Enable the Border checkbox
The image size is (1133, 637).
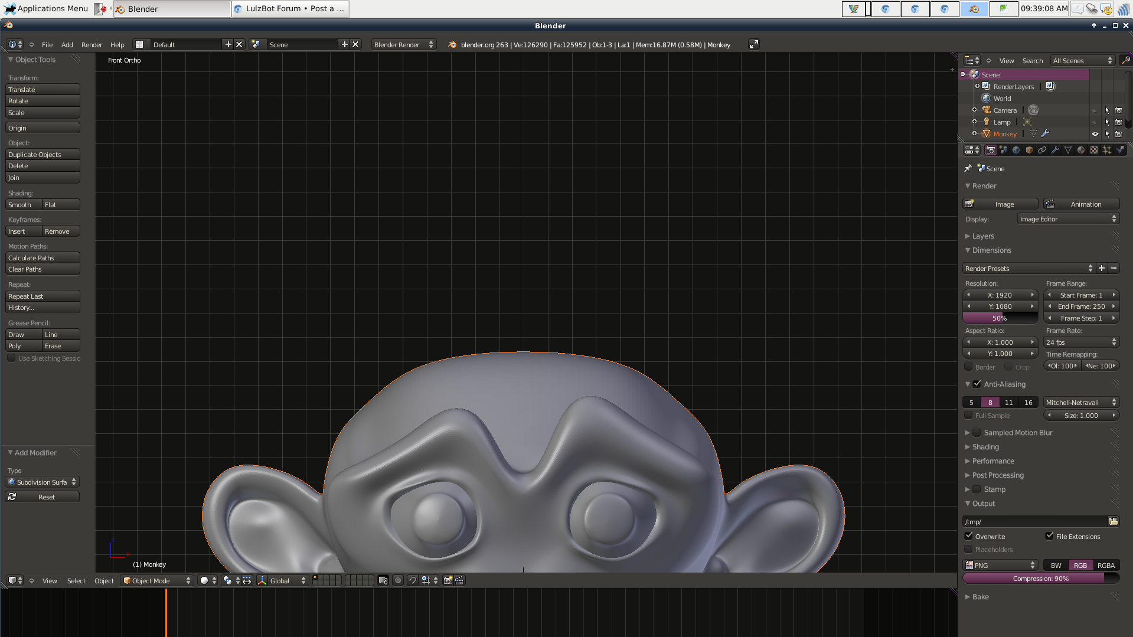click(968, 367)
